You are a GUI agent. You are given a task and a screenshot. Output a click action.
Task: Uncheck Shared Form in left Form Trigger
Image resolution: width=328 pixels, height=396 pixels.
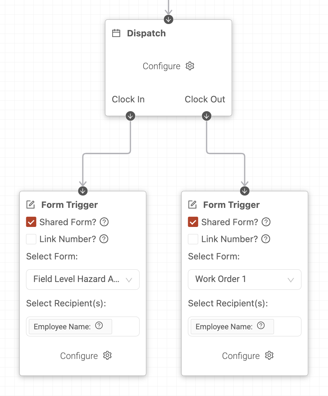[x=31, y=222]
